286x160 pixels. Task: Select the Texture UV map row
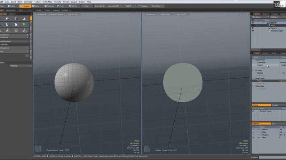click(x=269, y=73)
